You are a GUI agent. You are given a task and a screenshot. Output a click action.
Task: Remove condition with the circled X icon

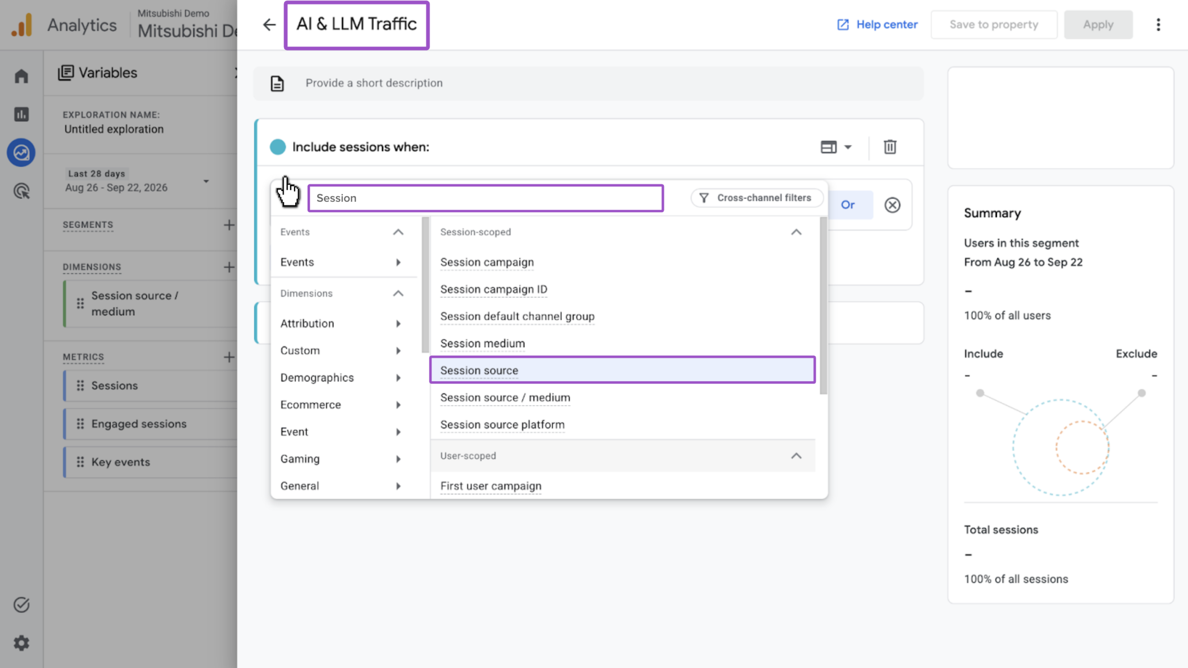coord(892,205)
